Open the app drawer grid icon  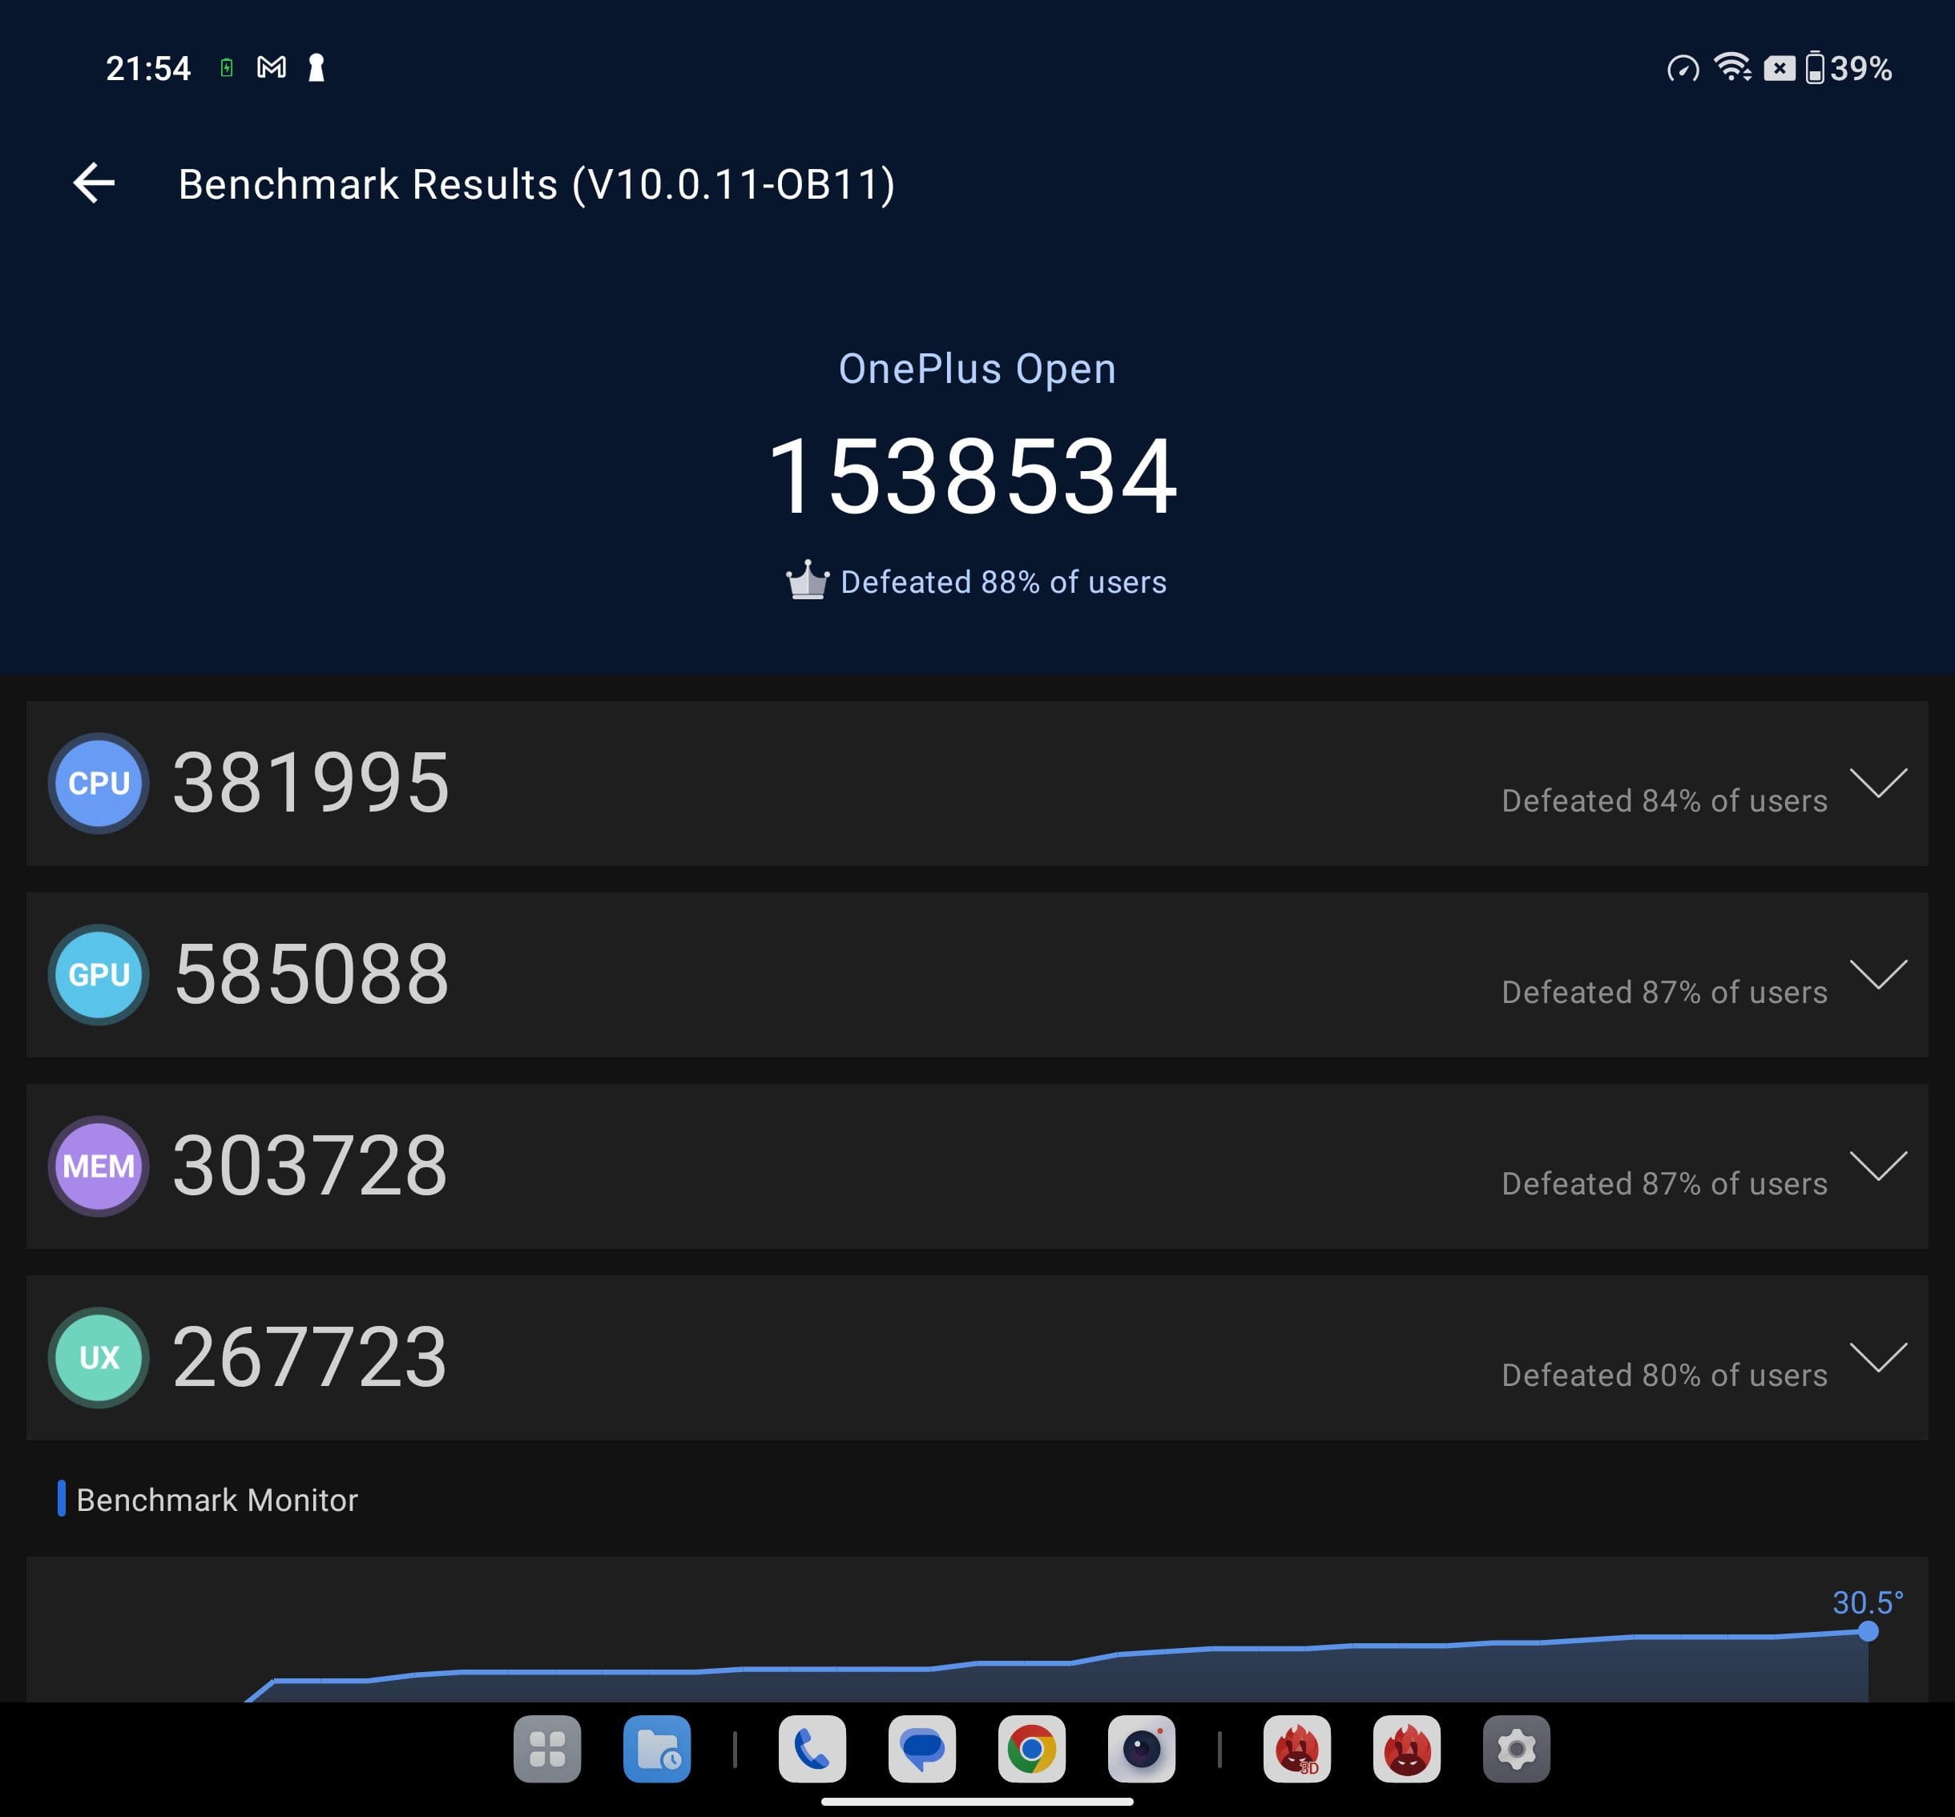point(546,1749)
